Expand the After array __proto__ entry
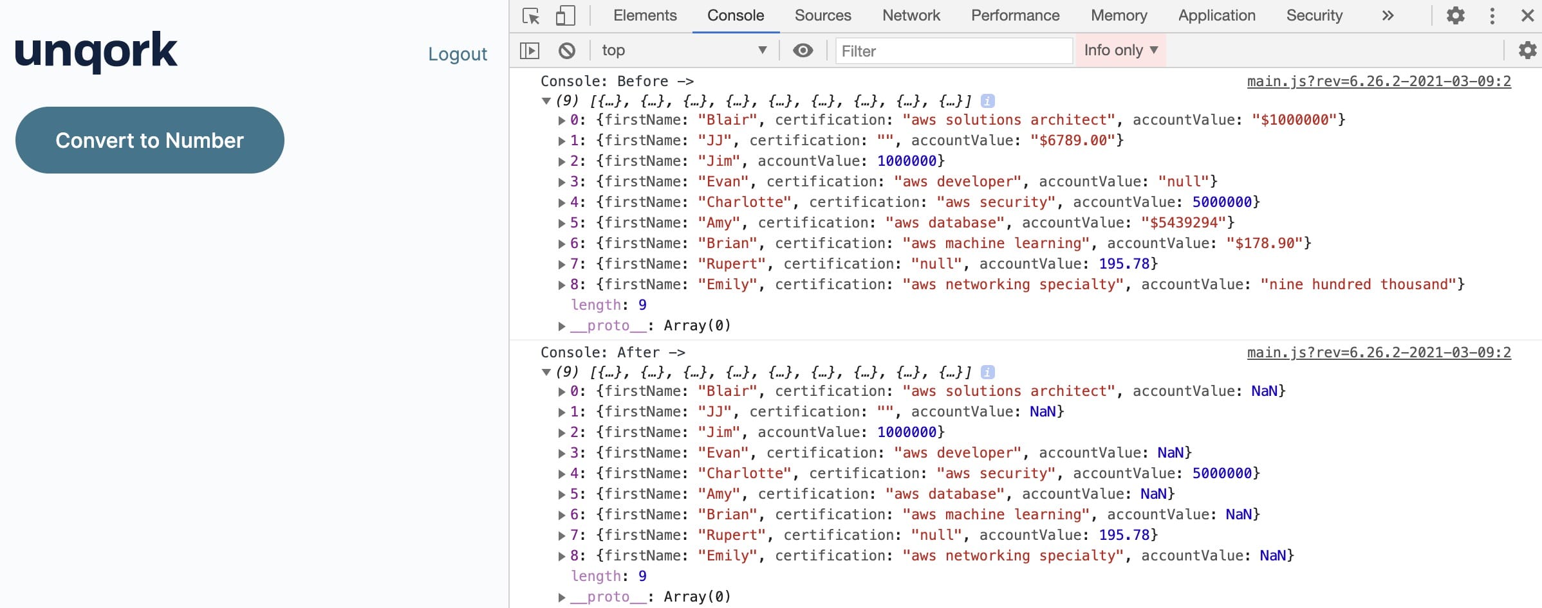 pyautogui.click(x=562, y=597)
